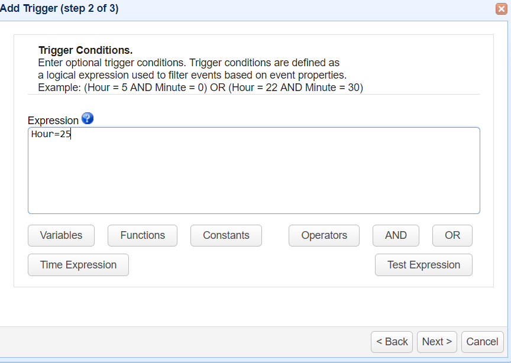Insert the AND operator
511x363 pixels.
click(396, 235)
